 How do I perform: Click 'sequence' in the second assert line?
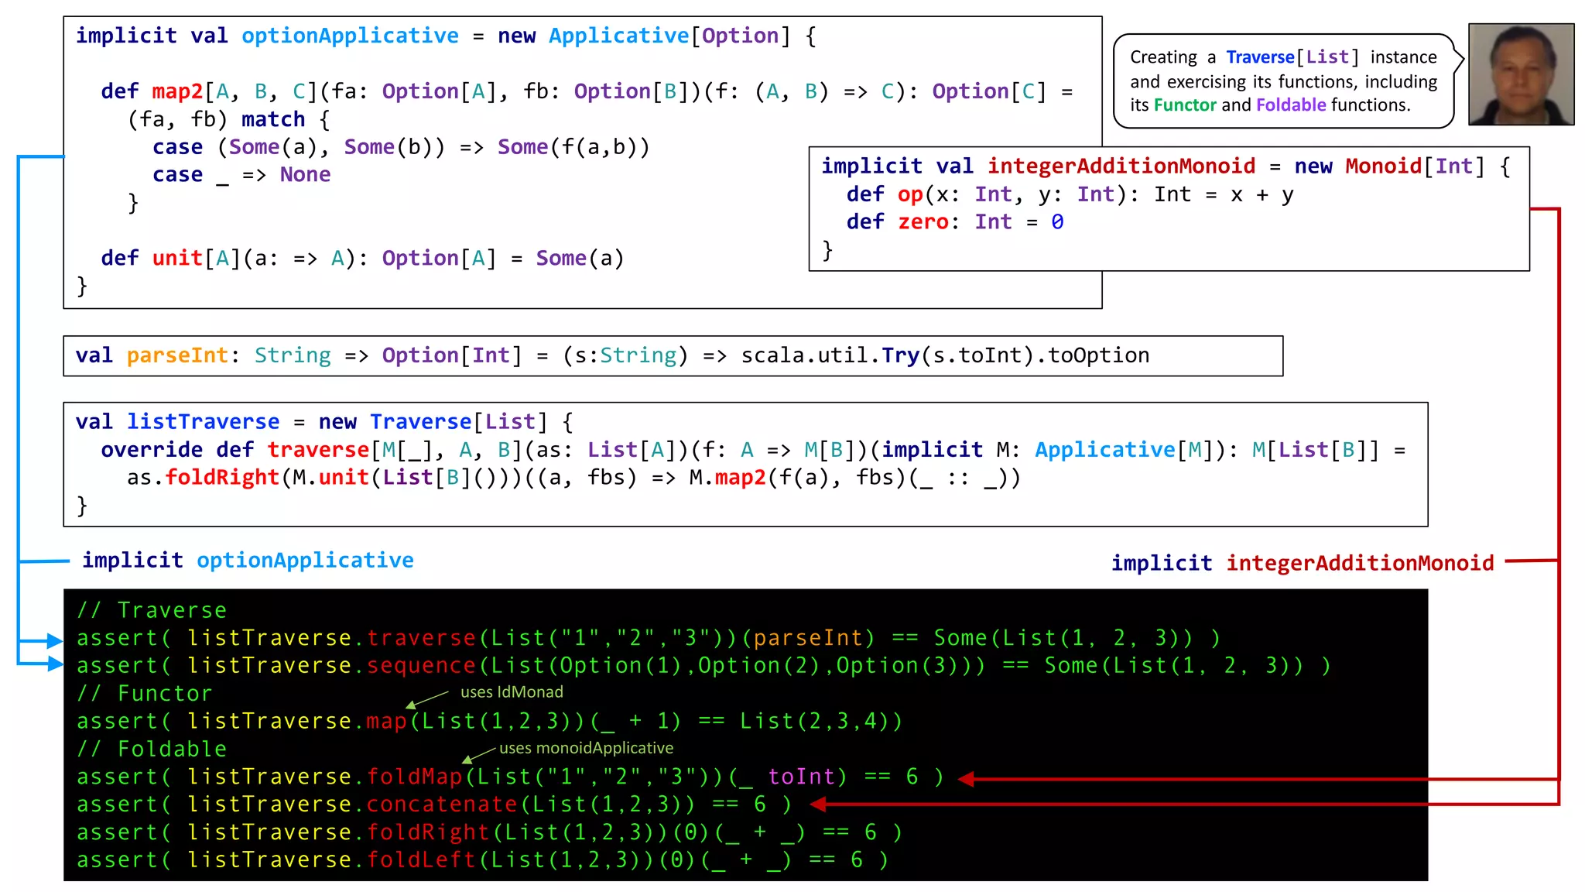421,667
